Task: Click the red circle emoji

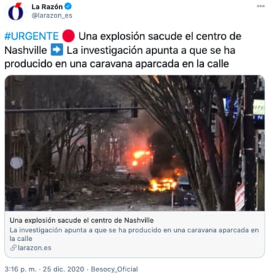Action: click(x=68, y=36)
